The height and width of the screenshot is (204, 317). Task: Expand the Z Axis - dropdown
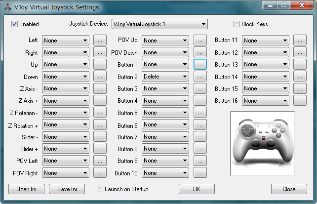(66, 88)
